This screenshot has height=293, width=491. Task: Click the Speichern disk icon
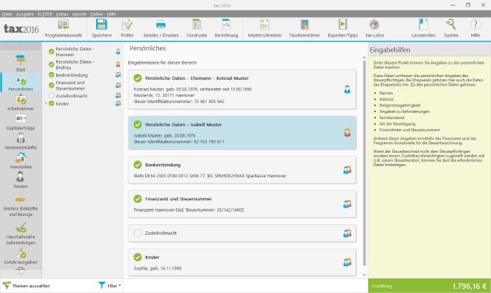(102, 25)
